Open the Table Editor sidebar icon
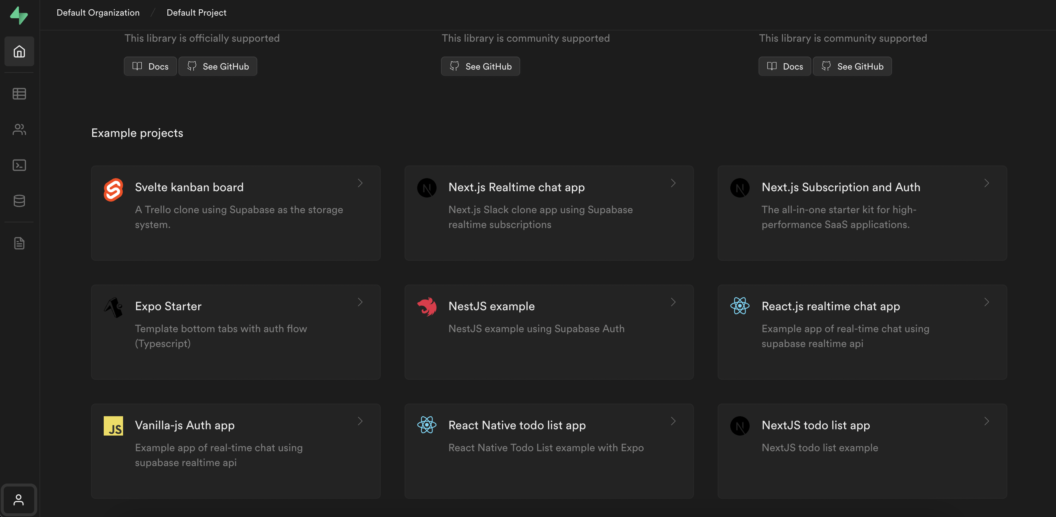This screenshot has height=517, width=1056. point(19,93)
